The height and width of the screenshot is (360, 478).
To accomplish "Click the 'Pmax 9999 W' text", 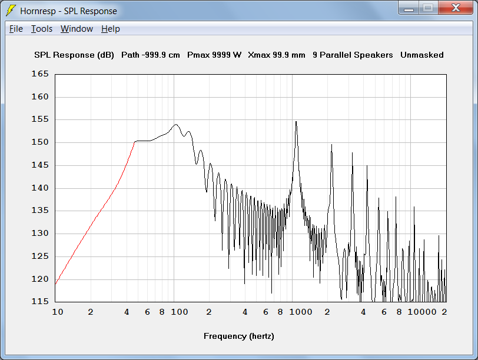I will [214, 55].
